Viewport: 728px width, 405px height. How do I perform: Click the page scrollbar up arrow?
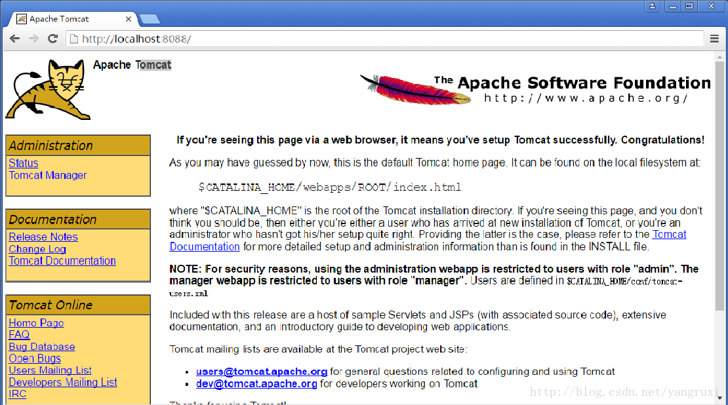pyautogui.click(x=719, y=57)
